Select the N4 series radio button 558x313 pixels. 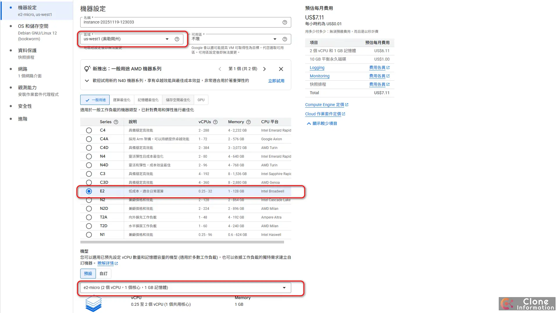[89, 156]
